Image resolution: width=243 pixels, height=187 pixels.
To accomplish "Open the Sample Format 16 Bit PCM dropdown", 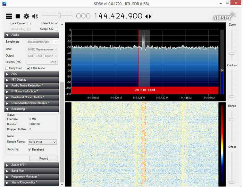I will [x=42, y=142].
